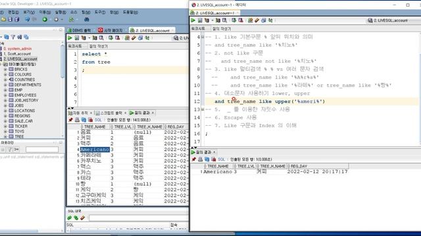Expand the COLOURS table node
Viewport: 421px width, 236px height.
(5, 74)
